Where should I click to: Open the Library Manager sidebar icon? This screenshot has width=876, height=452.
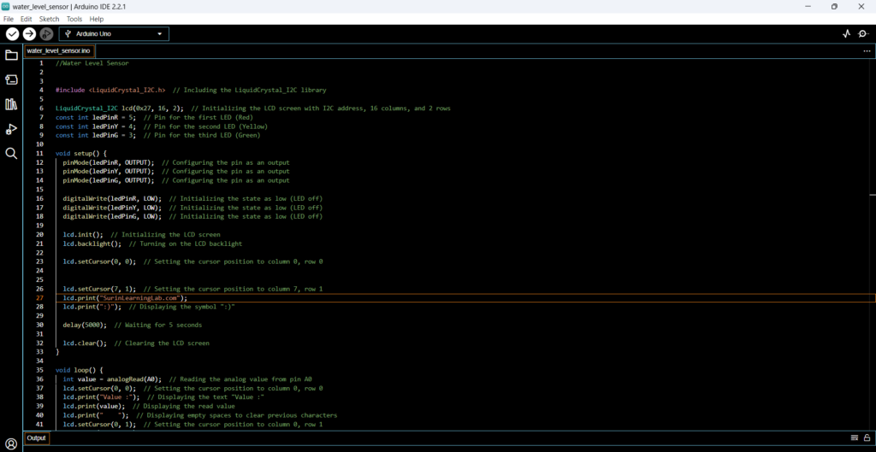coord(11,104)
